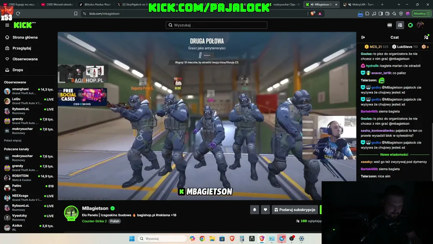Open the music note toolbar icon
Image resolution: width=433 pixels, height=244 pixels.
coord(374,14)
